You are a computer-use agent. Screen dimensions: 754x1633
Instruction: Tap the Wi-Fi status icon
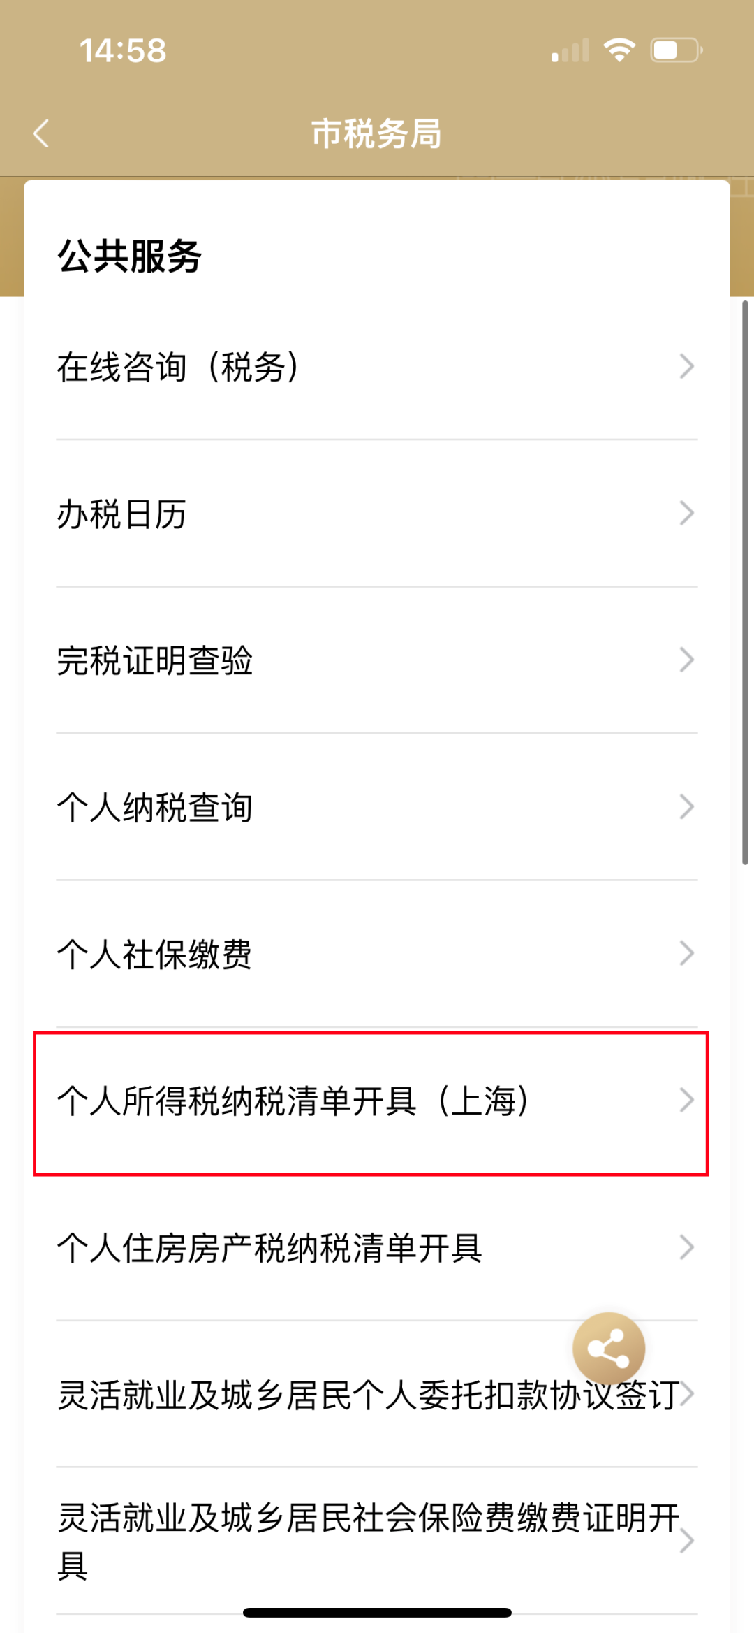click(x=619, y=50)
